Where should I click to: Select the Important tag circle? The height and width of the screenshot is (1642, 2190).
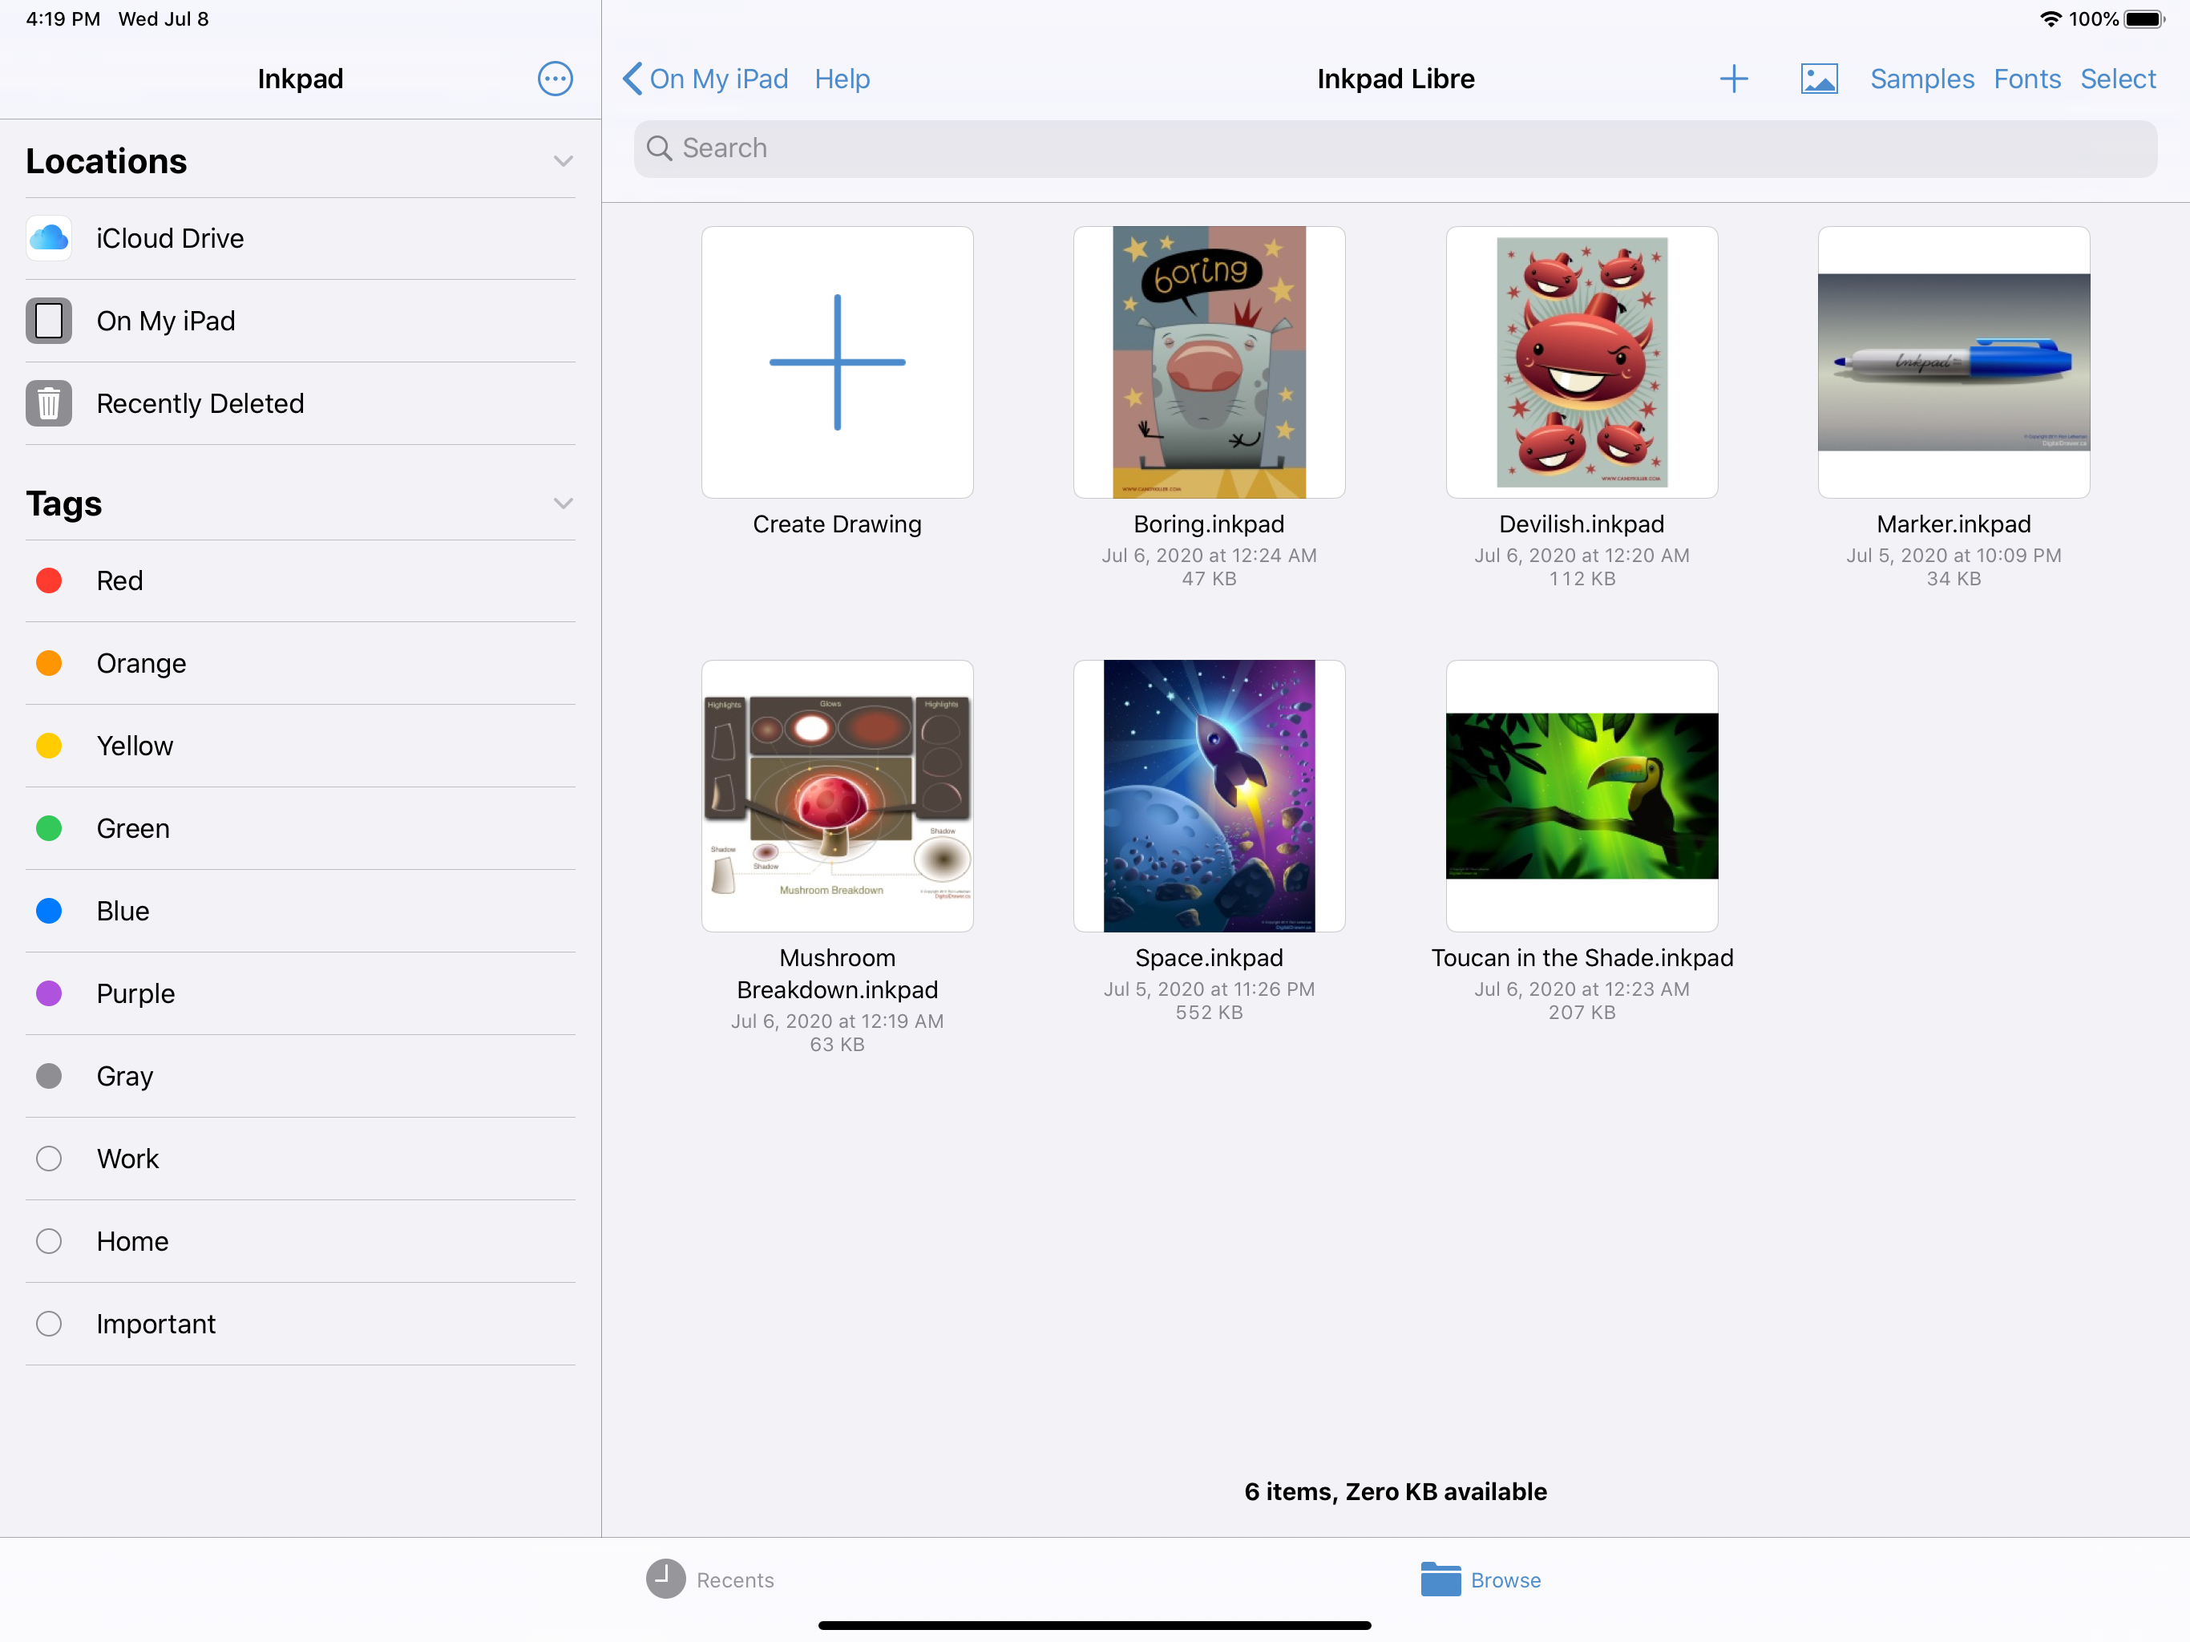point(49,1324)
